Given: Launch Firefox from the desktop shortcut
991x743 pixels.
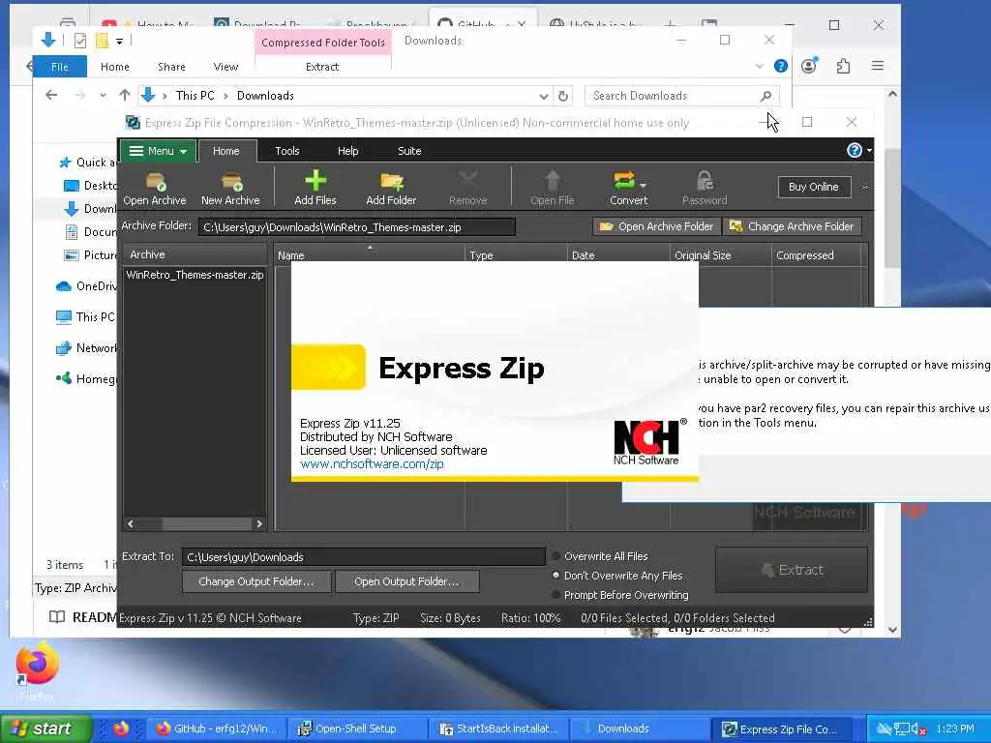Looking at the screenshot, I should (x=38, y=671).
